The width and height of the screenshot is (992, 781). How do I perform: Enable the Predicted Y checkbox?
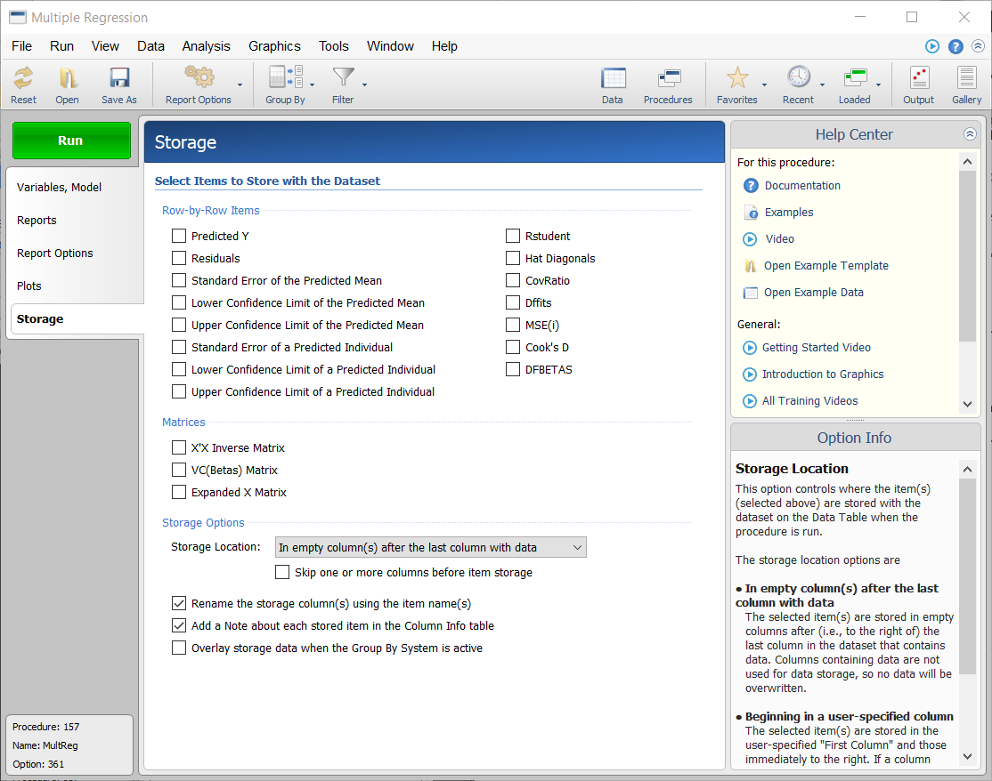tap(178, 236)
